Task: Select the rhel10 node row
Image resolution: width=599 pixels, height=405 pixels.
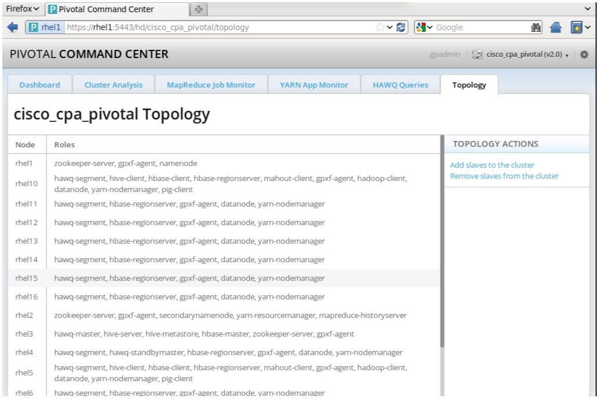Action: tap(224, 183)
